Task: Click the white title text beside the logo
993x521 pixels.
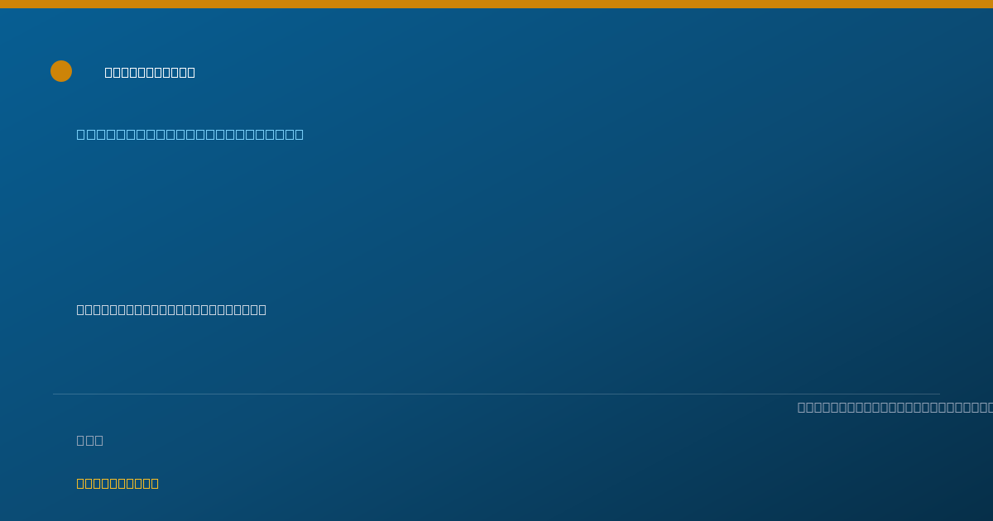Action: coord(150,72)
